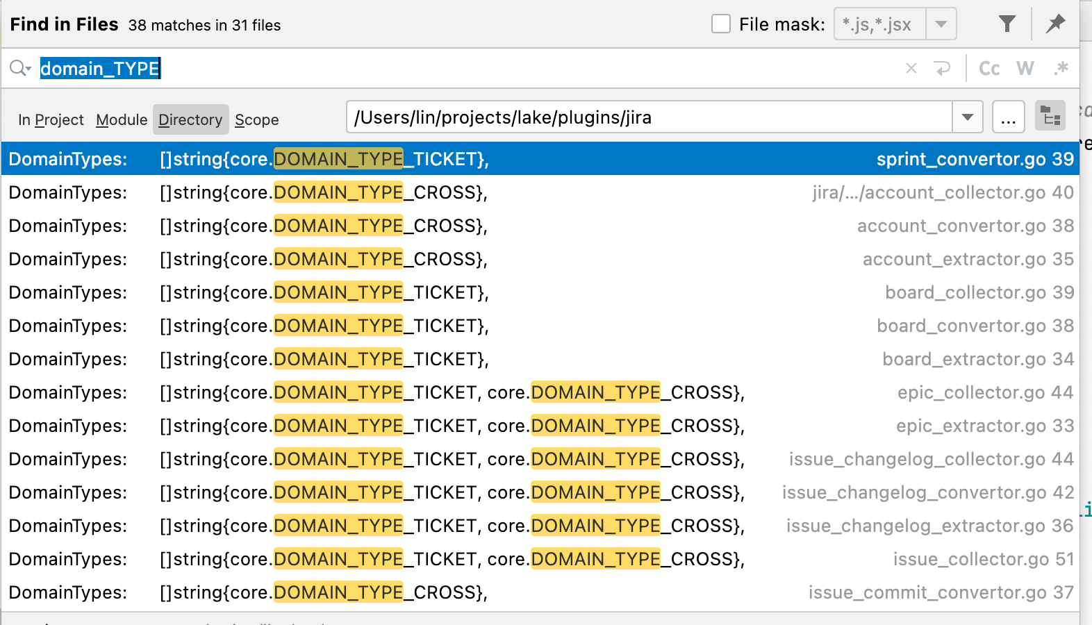Enable the File mask checkbox
This screenshot has width=1092, height=625.
click(721, 24)
